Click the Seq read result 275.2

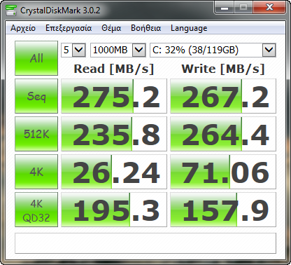(x=114, y=96)
